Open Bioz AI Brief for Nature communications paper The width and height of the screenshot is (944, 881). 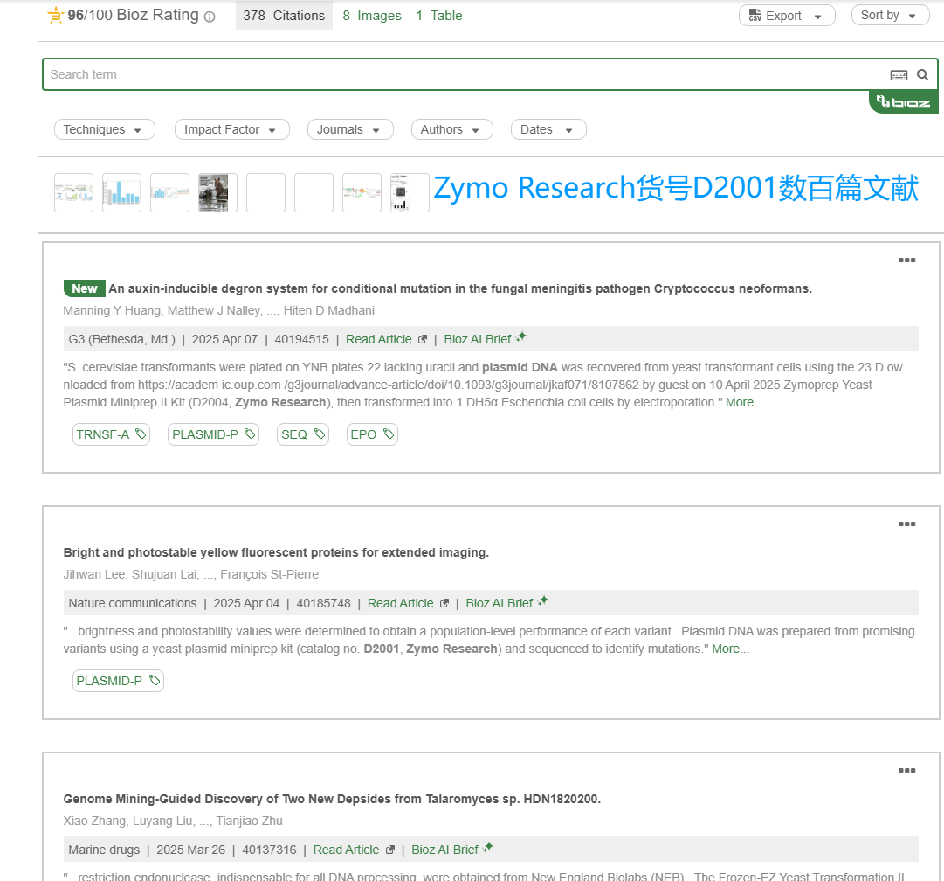pos(506,602)
